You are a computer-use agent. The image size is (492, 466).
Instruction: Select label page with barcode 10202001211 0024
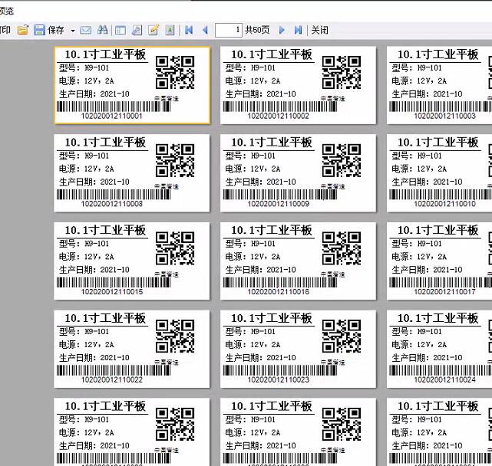(x=439, y=349)
